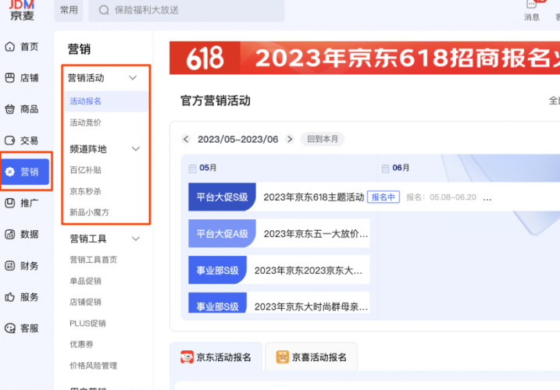The height and width of the screenshot is (390, 560).
Task: Open the 首页 home icon in sidebar
Action: point(10,47)
